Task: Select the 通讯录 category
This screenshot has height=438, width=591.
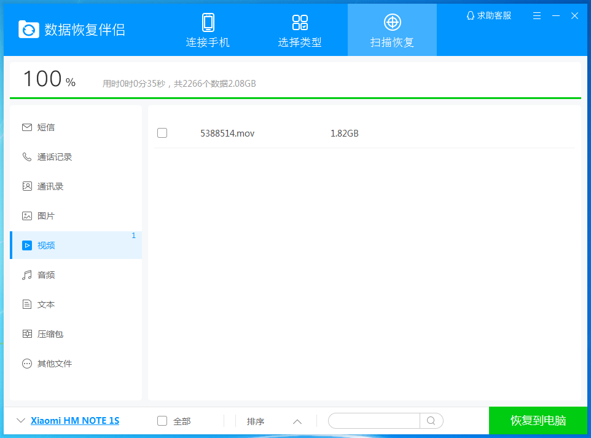Action: [76, 186]
